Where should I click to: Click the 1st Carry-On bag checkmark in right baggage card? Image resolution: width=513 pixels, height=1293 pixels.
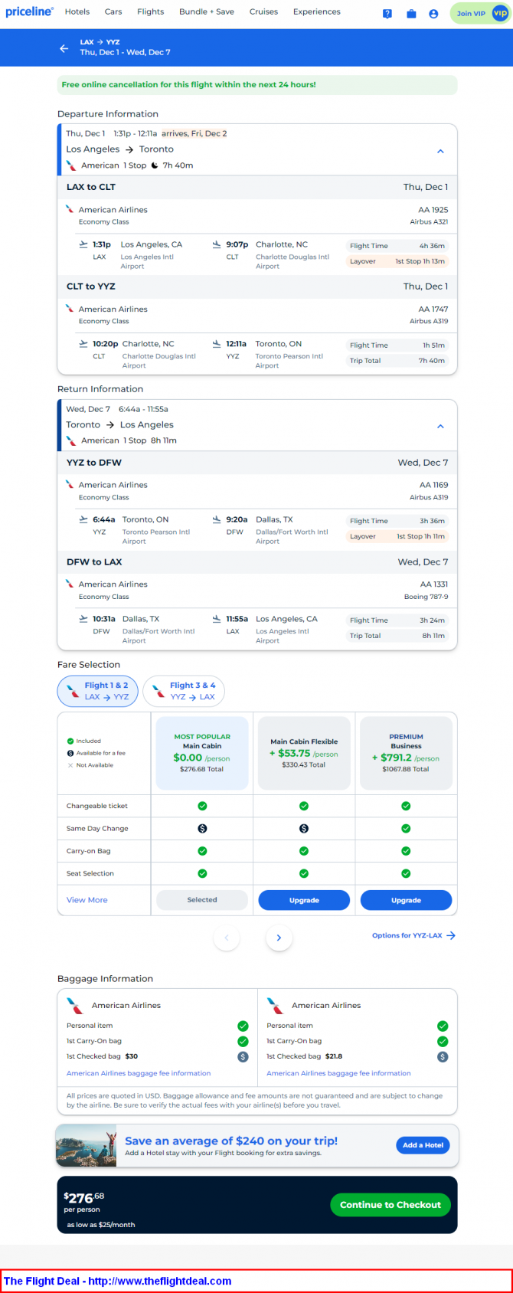[x=443, y=1041]
